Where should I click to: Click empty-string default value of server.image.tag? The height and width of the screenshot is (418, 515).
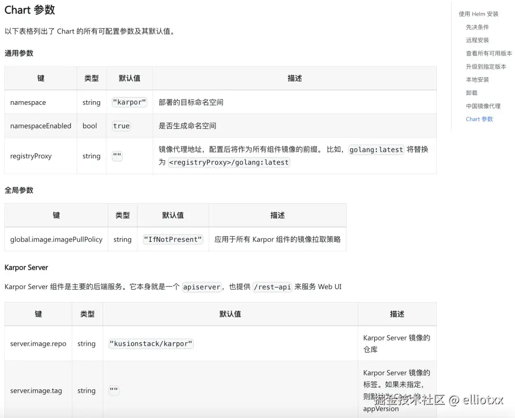click(x=113, y=390)
